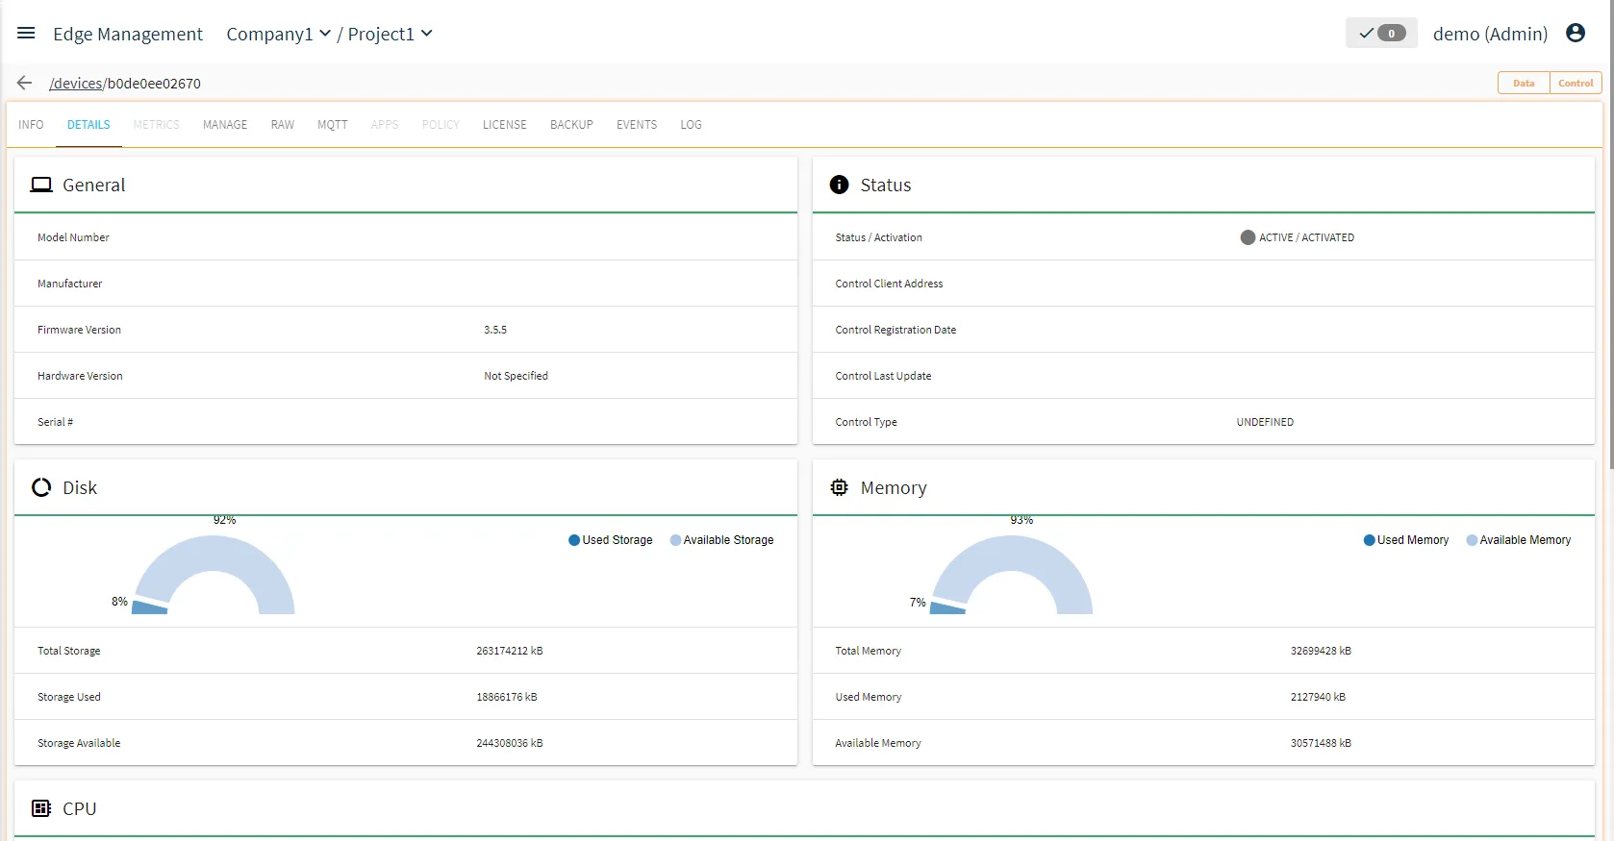Expand the Company1 dropdown
This screenshot has width=1614, height=841.
coord(279,34)
